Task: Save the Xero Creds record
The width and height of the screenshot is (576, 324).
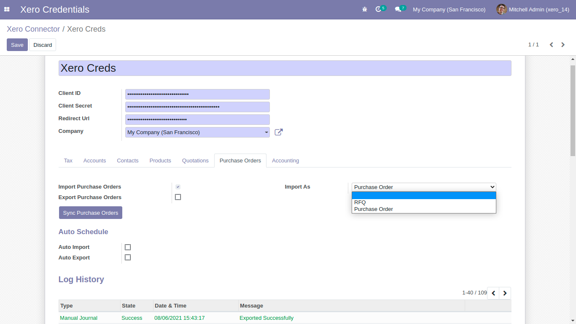Action: coord(17,45)
